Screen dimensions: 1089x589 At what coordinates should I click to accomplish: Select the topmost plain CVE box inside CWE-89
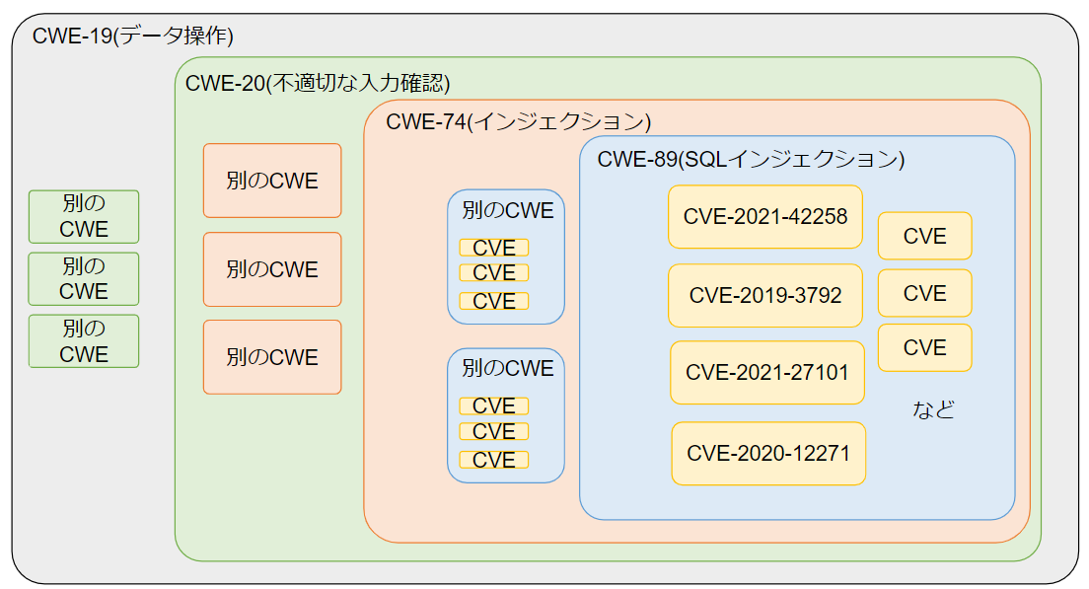(925, 236)
